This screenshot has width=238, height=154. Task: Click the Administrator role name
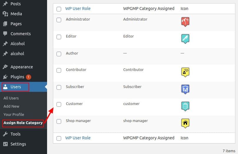coord(78,19)
